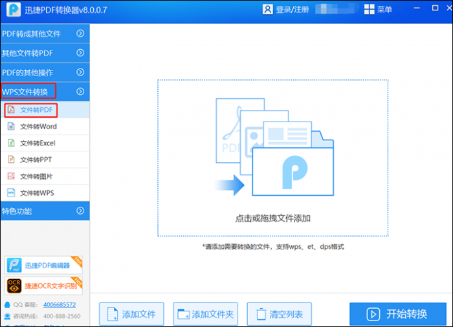Click the user avatar login icon

pyautogui.click(x=267, y=10)
